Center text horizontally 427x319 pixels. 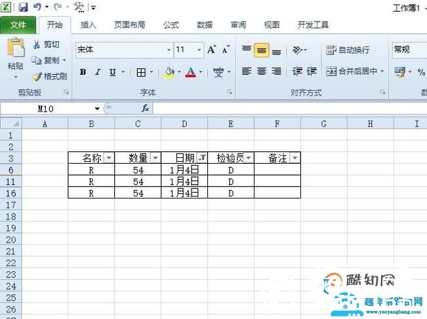click(262, 71)
